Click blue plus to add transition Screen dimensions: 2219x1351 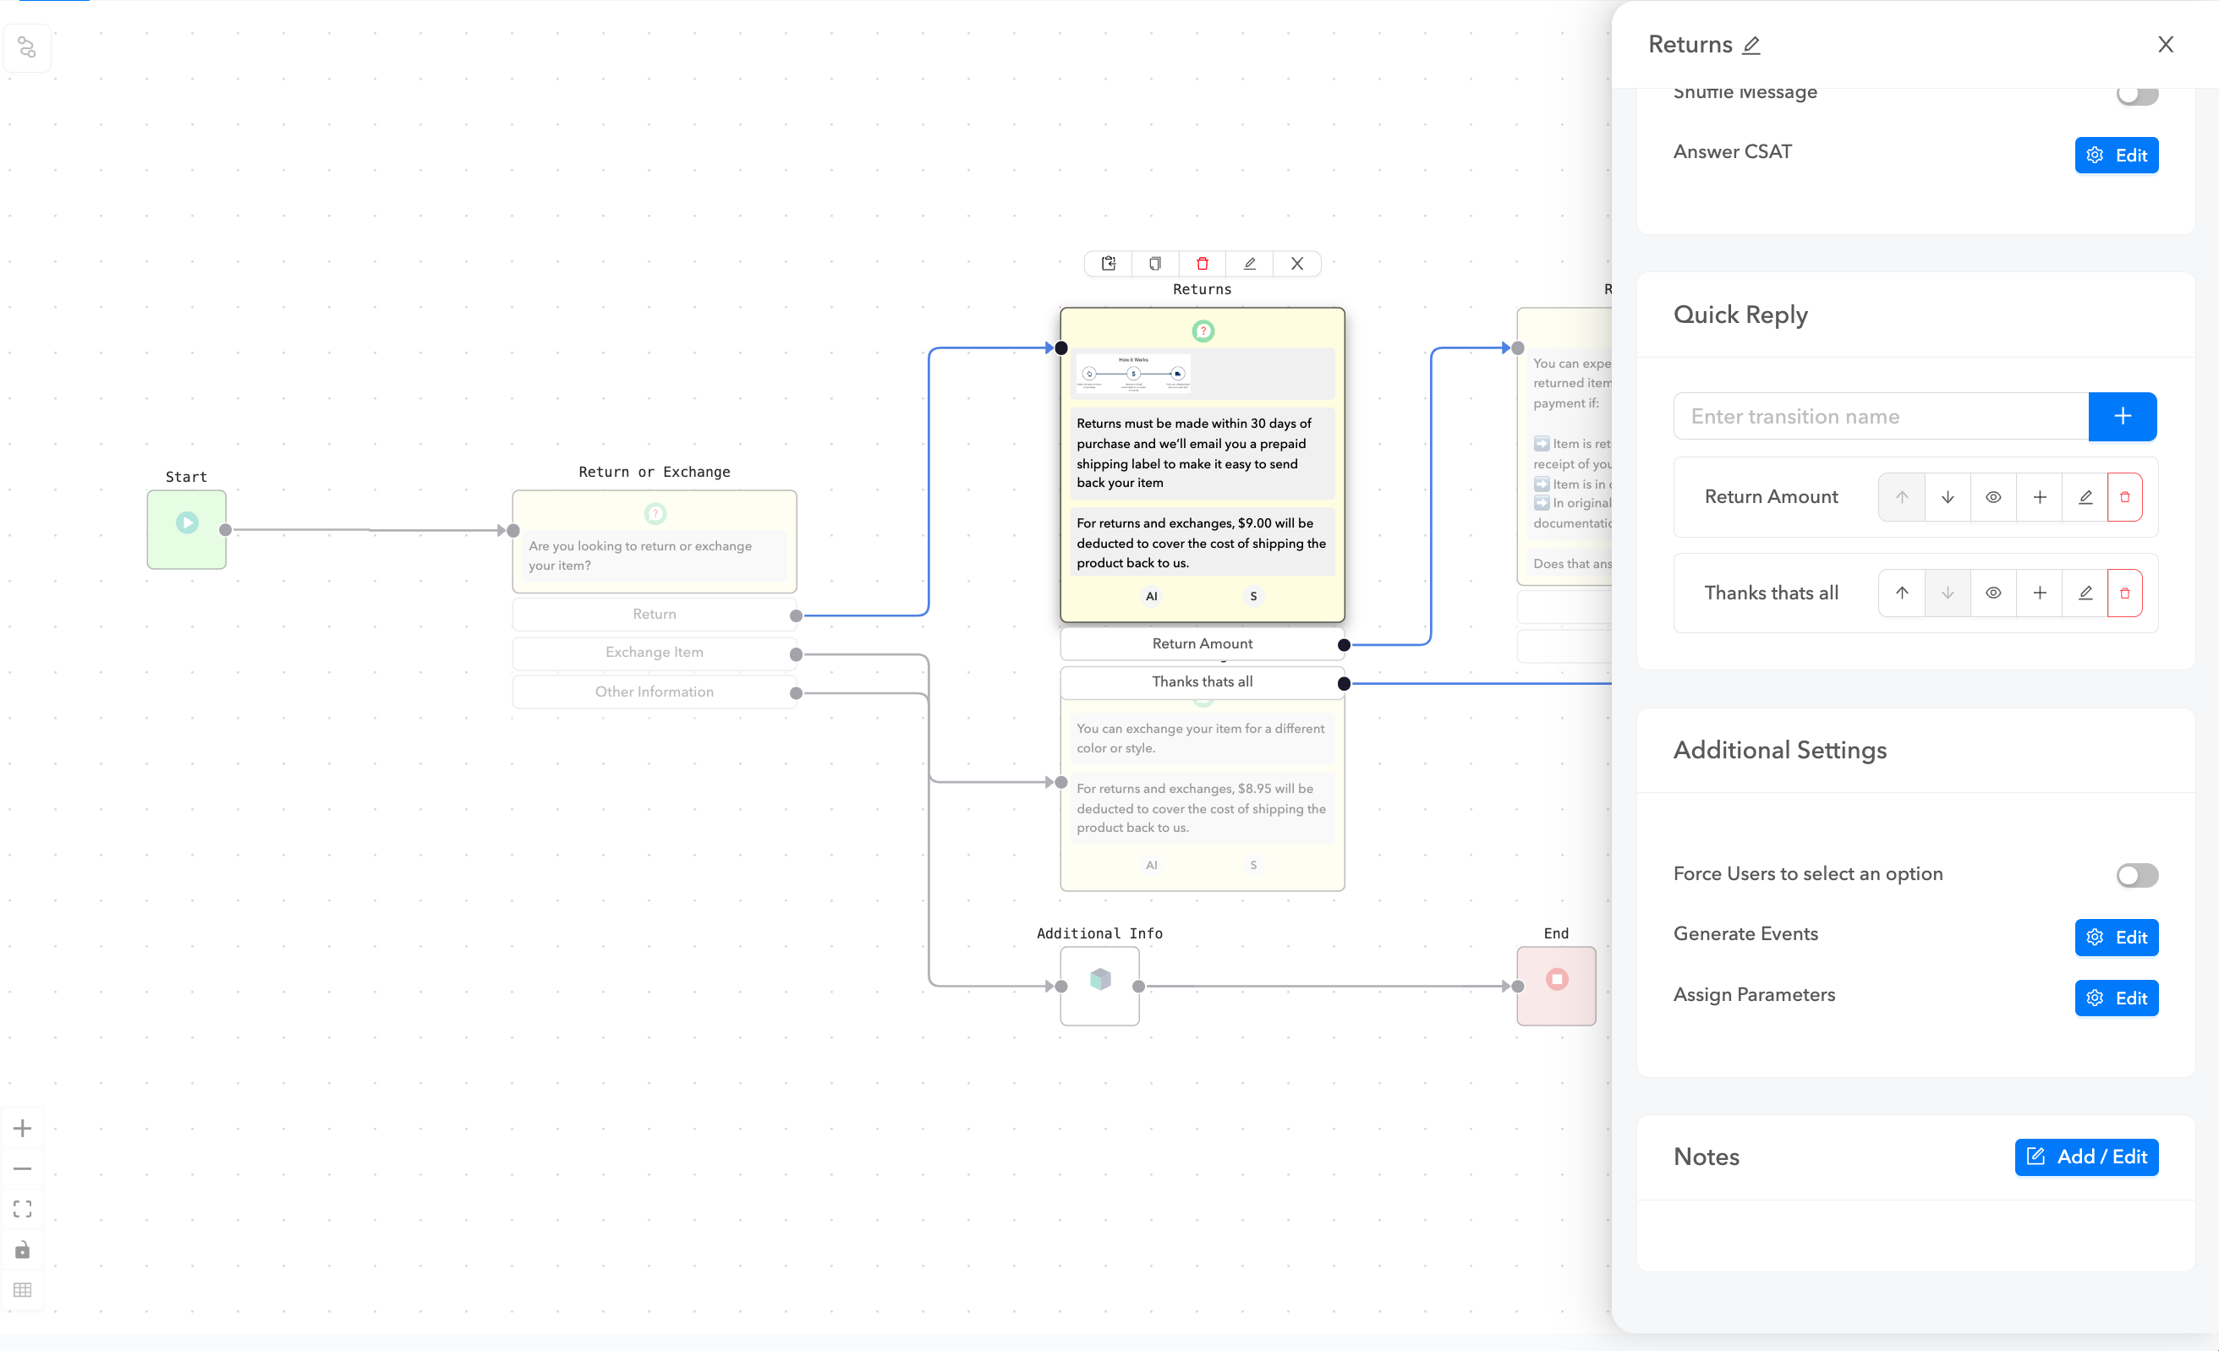click(x=2122, y=417)
